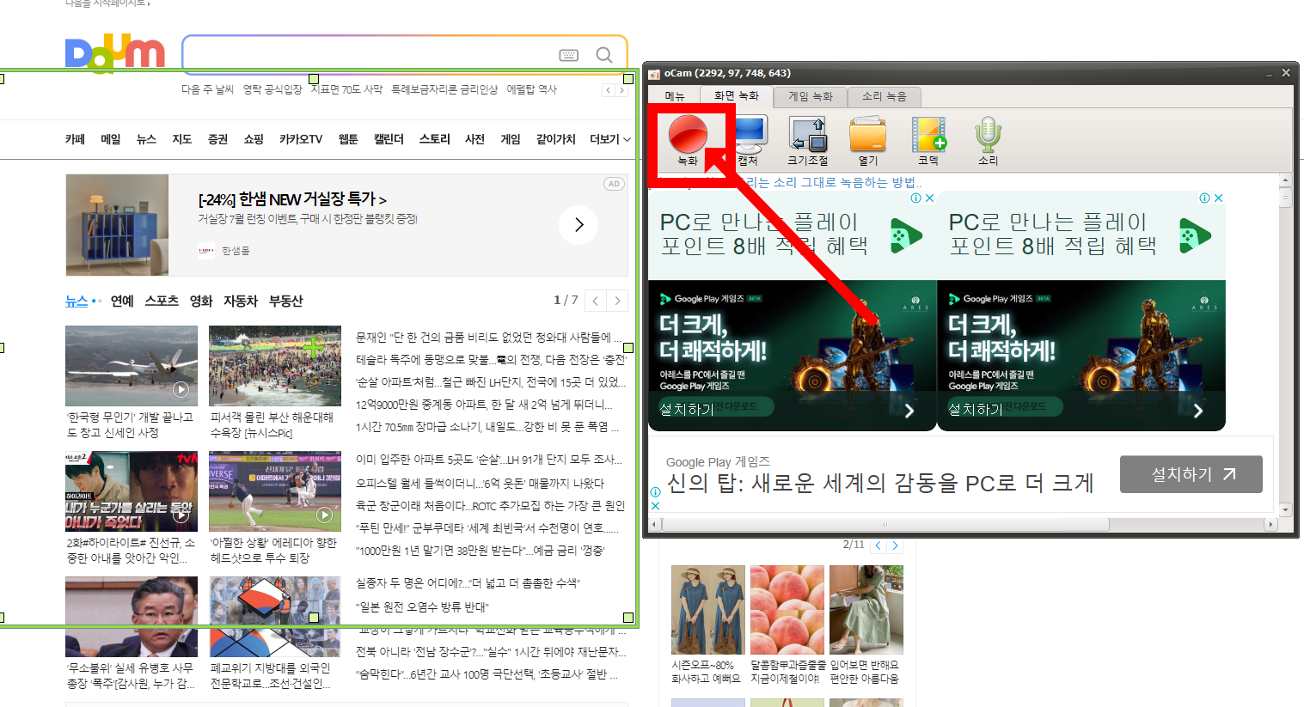Open 웹툰 from the Daum navigation
The width and height of the screenshot is (1304, 707).
click(x=347, y=139)
